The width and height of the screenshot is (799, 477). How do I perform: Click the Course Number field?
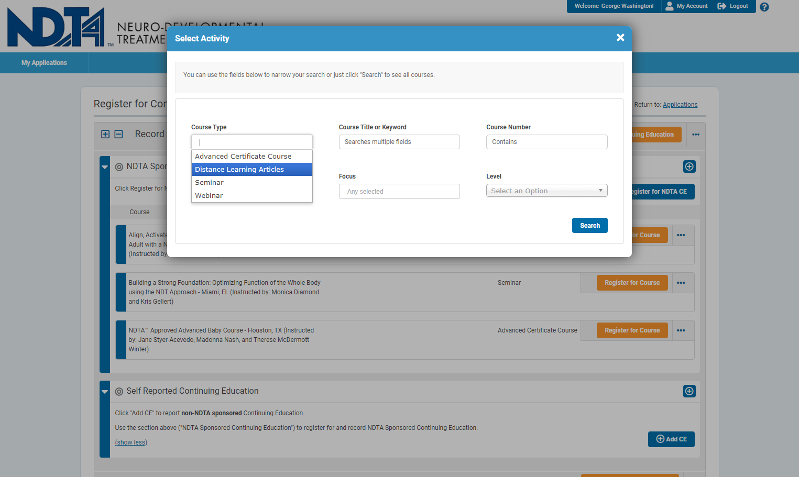546,142
